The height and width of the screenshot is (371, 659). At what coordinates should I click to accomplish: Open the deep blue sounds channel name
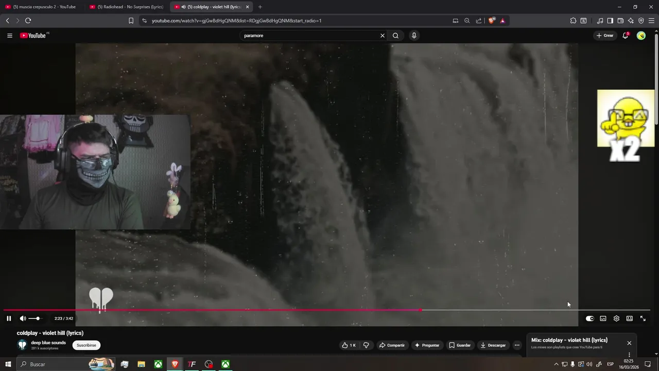48,343
